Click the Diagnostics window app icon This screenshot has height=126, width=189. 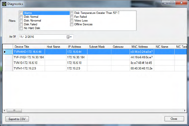coord(4,4)
